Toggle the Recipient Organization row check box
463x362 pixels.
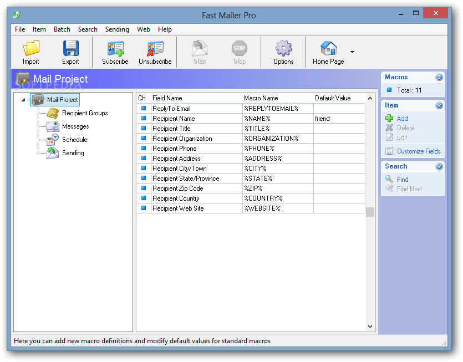click(144, 138)
